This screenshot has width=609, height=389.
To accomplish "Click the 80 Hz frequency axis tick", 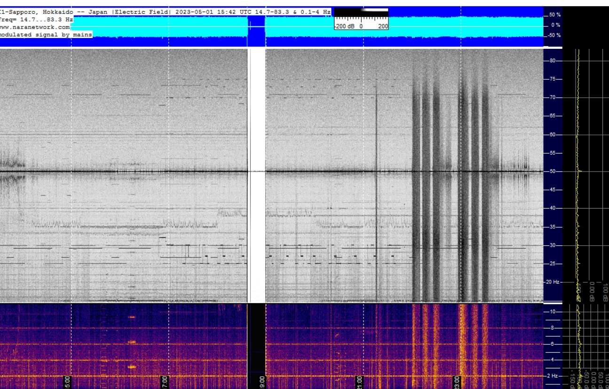I will [553, 61].
